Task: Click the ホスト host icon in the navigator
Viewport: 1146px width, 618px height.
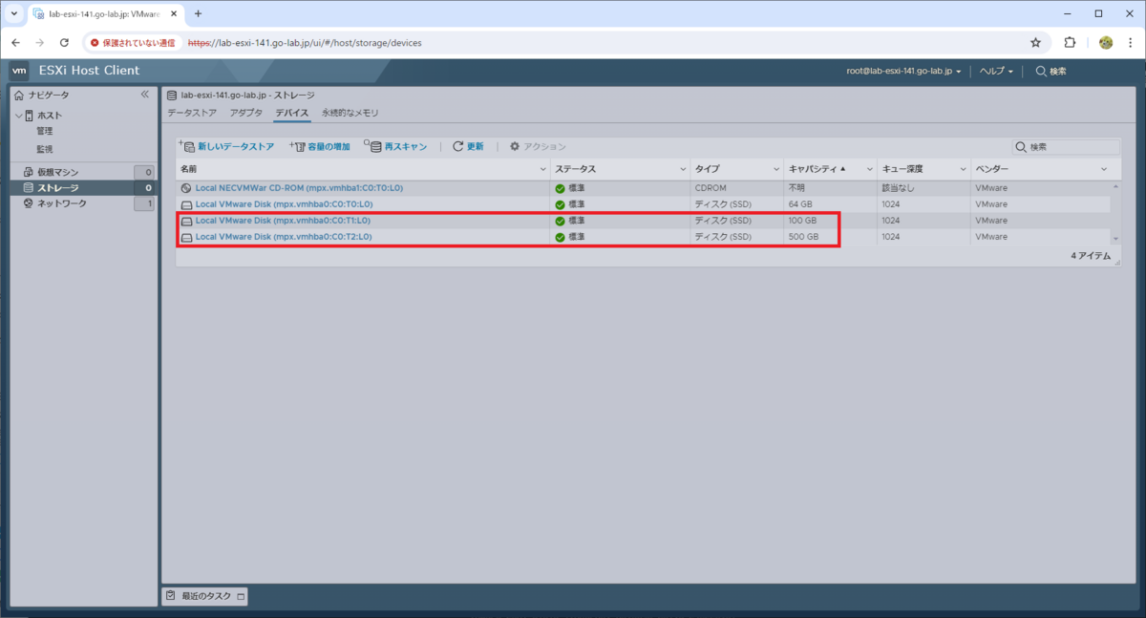Action: pyautogui.click(x=29, y=116)
